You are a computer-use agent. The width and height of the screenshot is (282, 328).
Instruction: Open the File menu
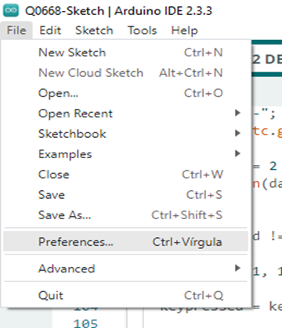tap(16, 31)
